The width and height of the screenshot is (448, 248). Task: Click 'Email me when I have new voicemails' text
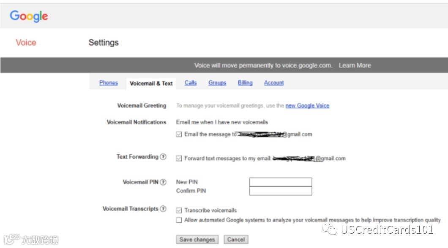pyautogui.click(x=222, y=122)
